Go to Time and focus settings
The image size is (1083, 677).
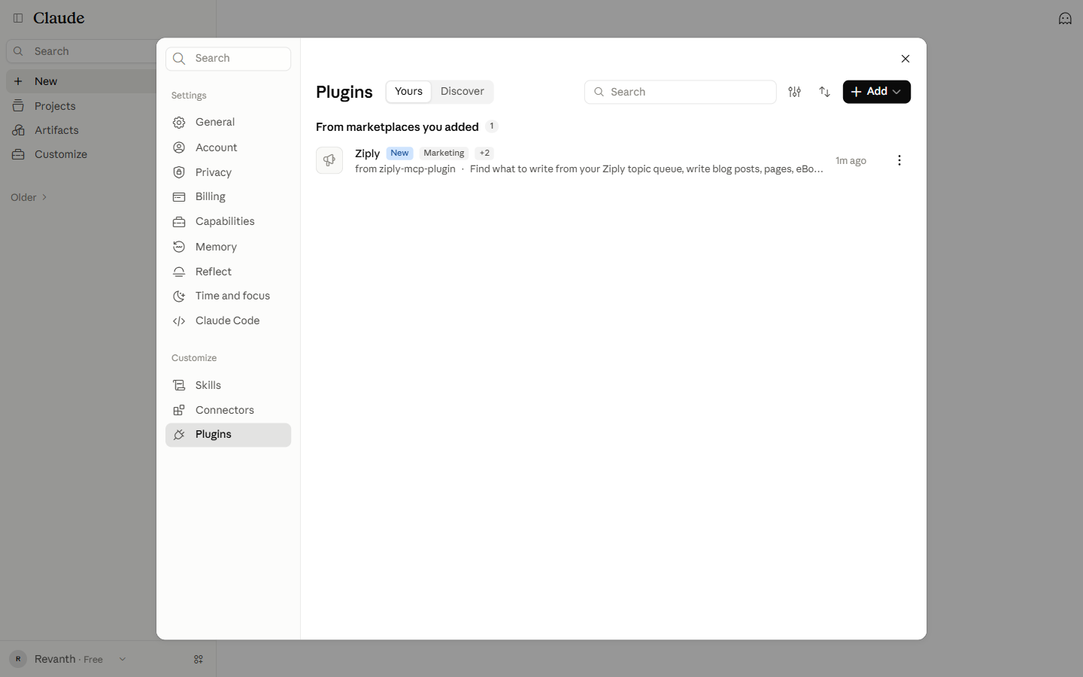click(228, 296)
